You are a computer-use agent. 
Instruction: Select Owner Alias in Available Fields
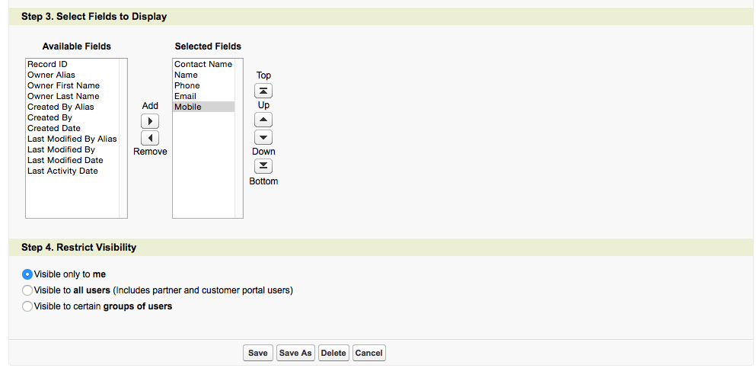point(51,75)
